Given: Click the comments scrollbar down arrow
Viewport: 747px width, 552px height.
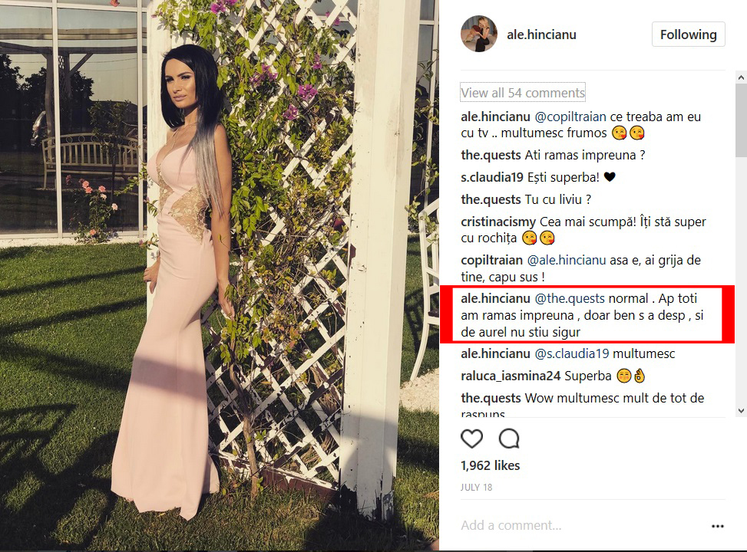Looking at the screenshot, I should coord(741,411).
